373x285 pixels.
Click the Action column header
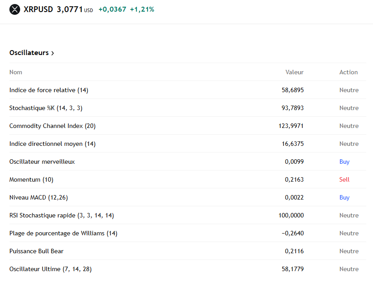tap(348, 72)
